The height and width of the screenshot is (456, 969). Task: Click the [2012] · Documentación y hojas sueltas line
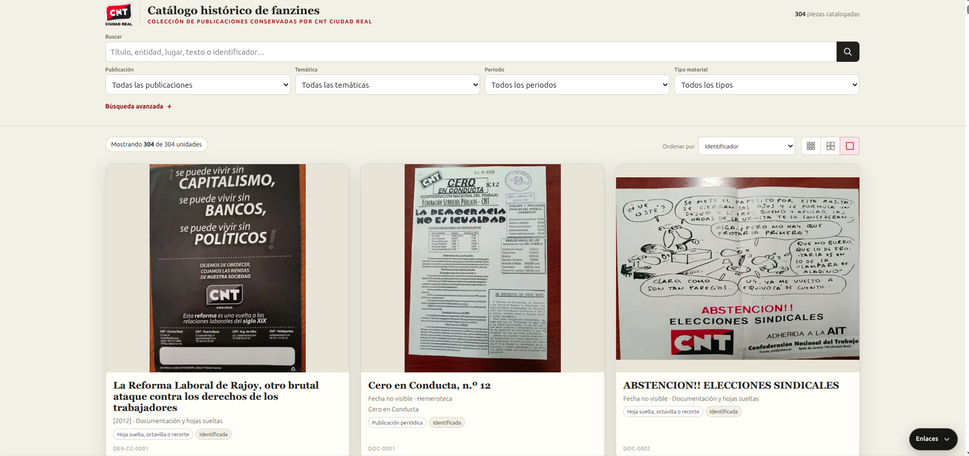click(x=168, y=421)
